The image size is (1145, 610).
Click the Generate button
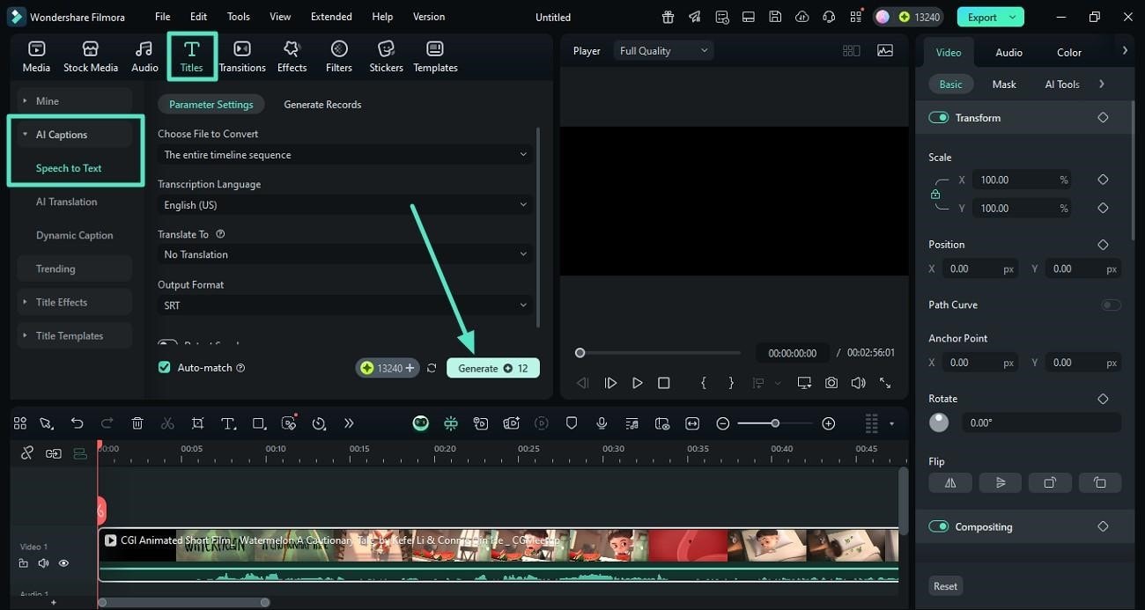pyautogui.click(x=493, y=368)
